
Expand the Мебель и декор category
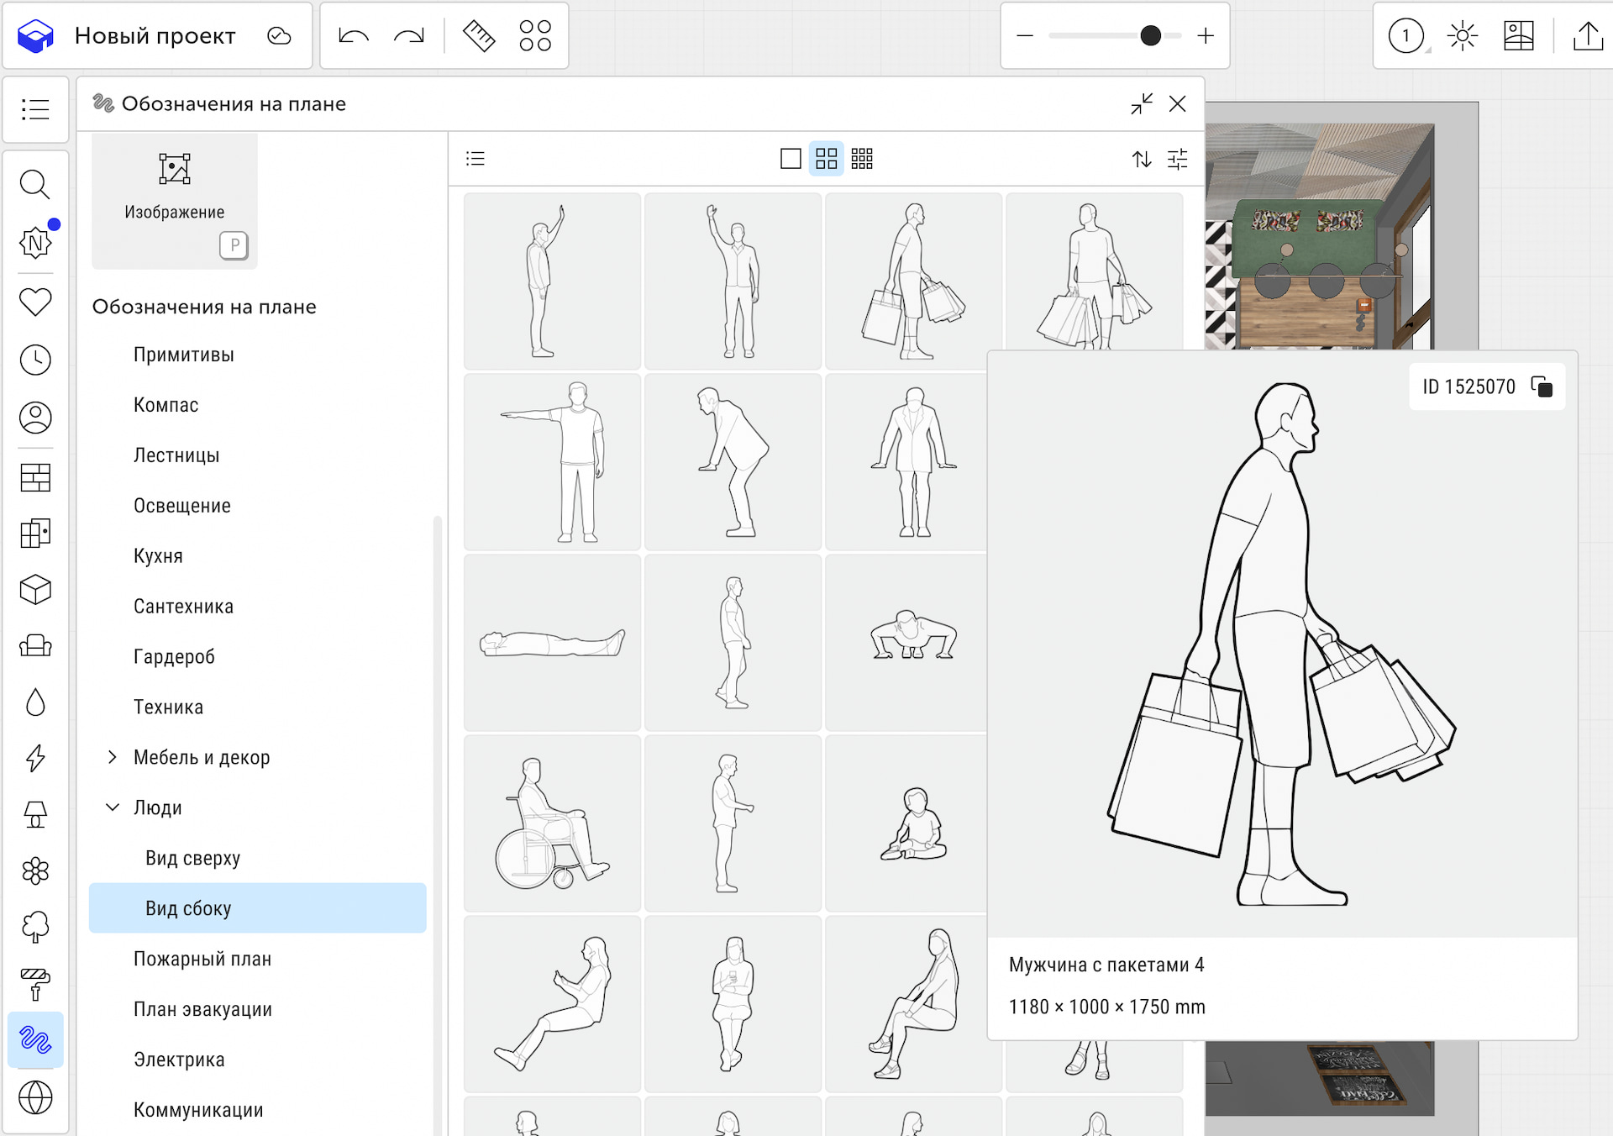(x=113, y=757)
